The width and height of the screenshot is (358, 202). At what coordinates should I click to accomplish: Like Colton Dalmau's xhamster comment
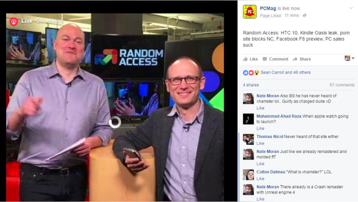(x=260, y=179)
